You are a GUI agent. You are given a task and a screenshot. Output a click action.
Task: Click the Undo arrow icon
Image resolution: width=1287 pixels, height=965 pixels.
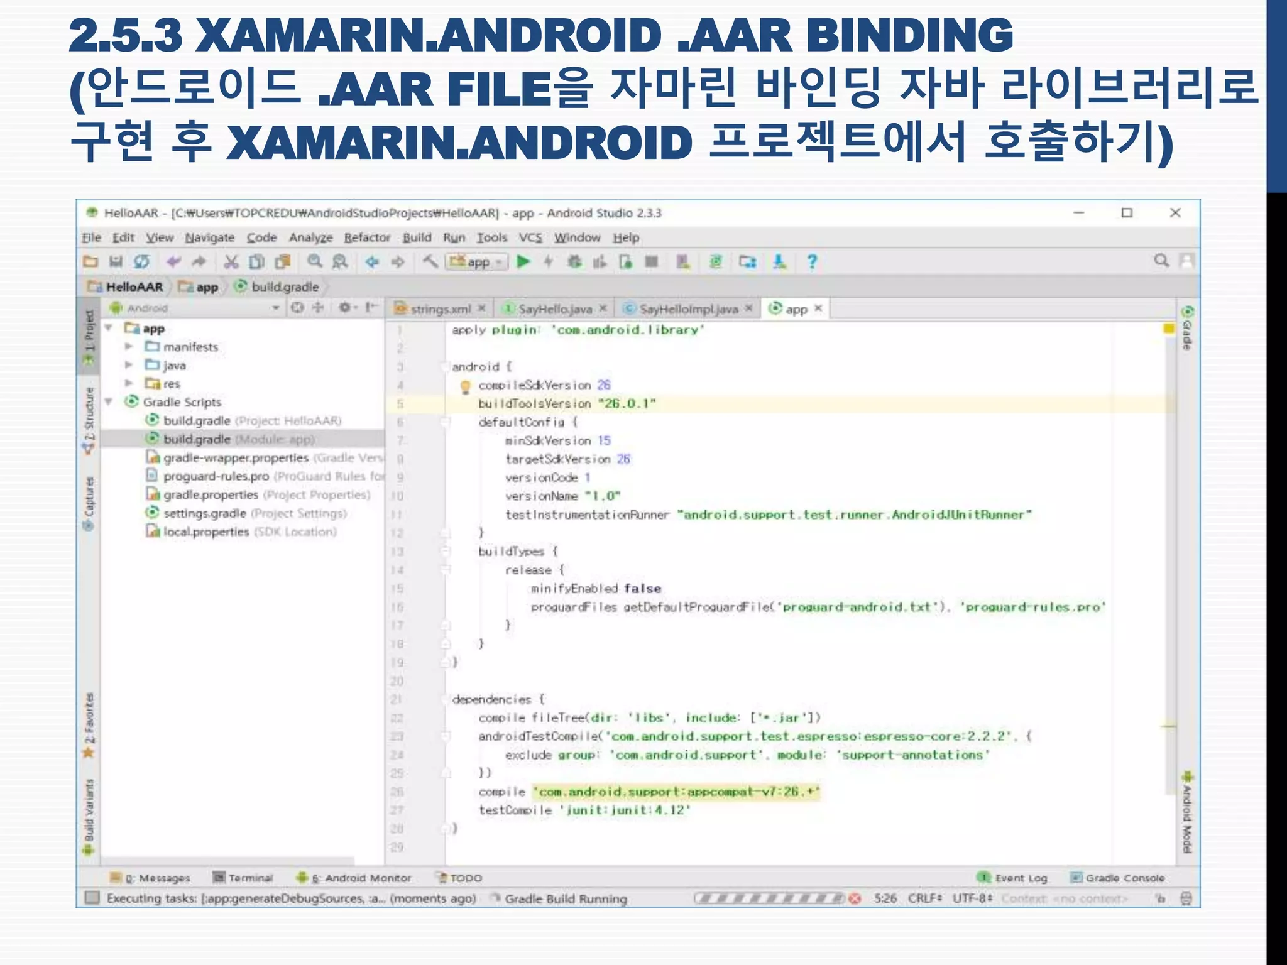tap(173, 262)
